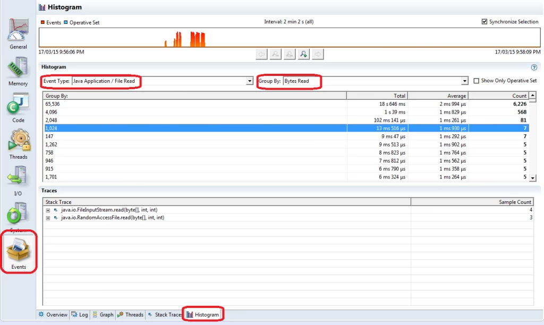Click the zoom in magnifier with green plus

click(303, 54)
